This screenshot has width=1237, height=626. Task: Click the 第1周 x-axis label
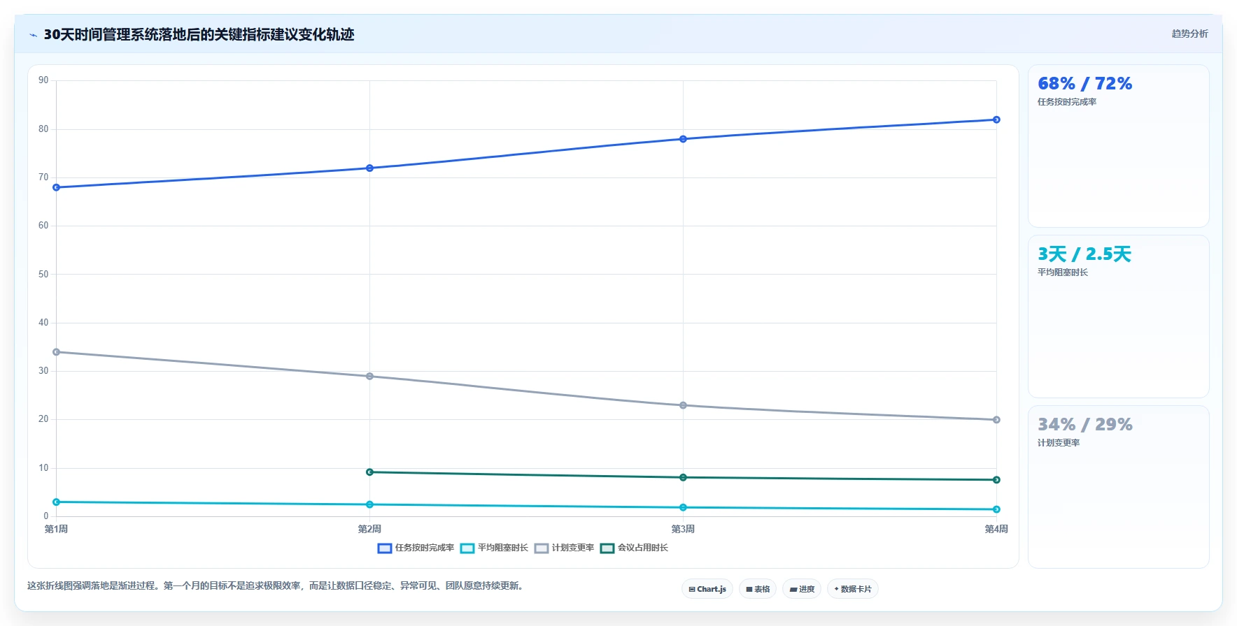pos(57,529)
